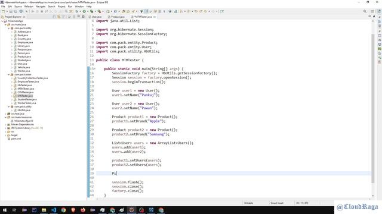The height and width of the screenshot is (214, 382).
Task: Click the New Java Package toolbar icon
Action: point(108,11)
